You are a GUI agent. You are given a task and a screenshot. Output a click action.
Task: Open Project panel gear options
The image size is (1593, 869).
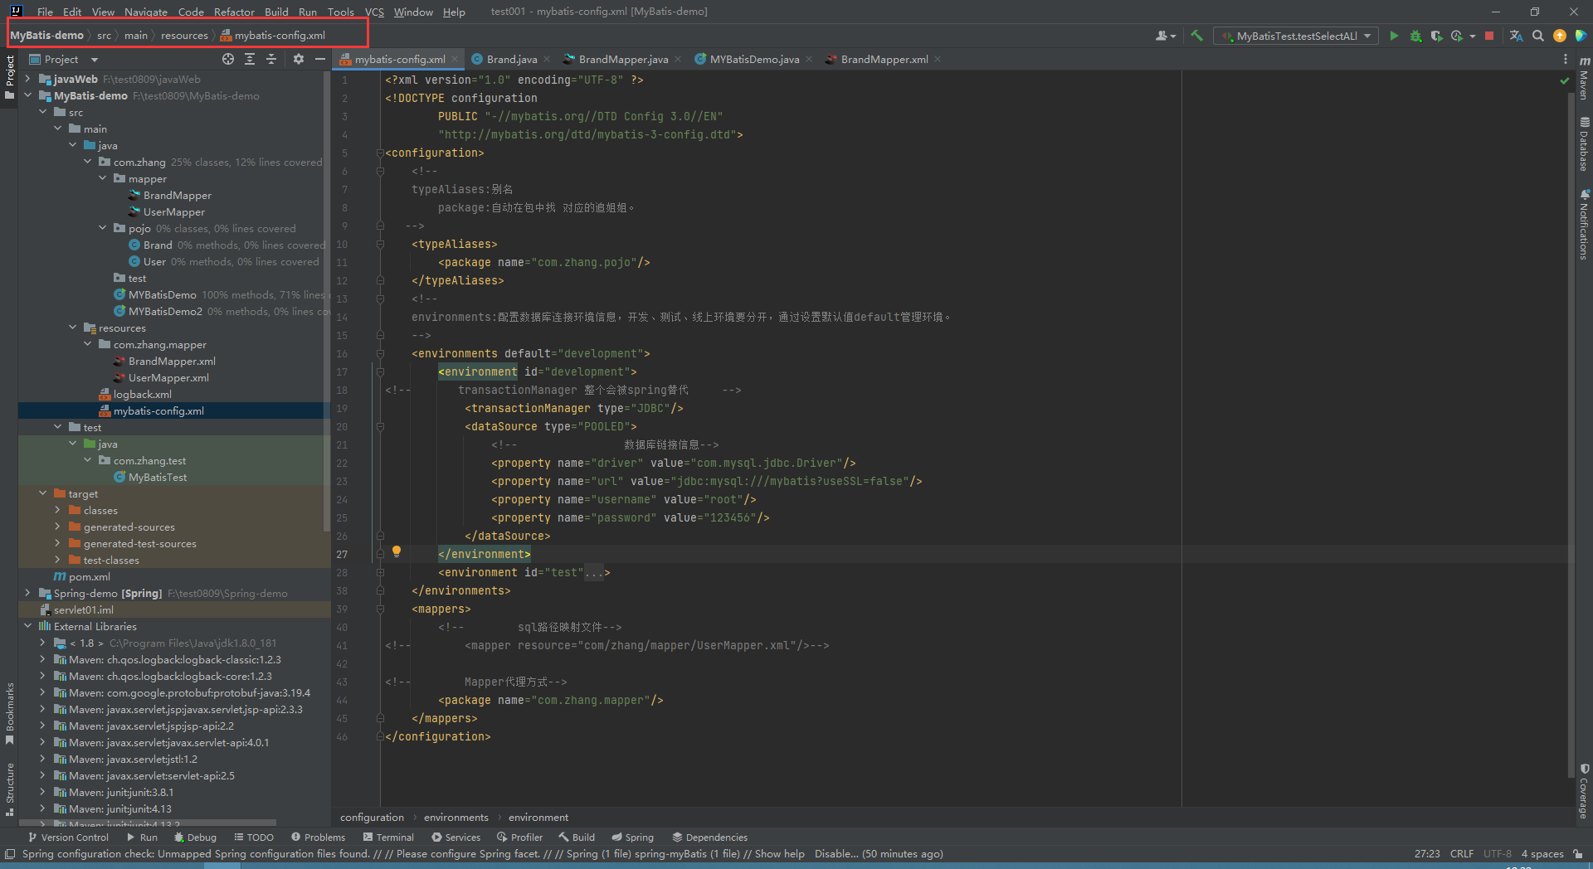tap(299, 59)
